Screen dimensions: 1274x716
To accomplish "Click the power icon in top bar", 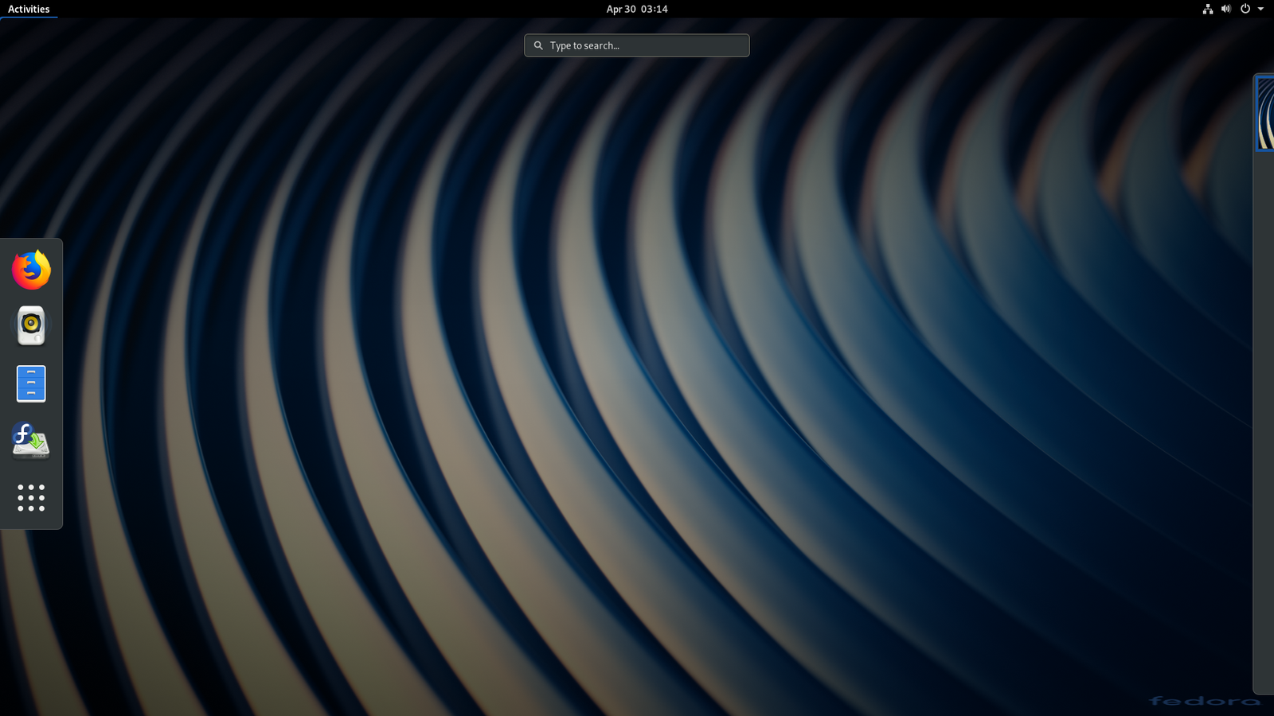I will pyautogui.click(x=1245, y=9).
